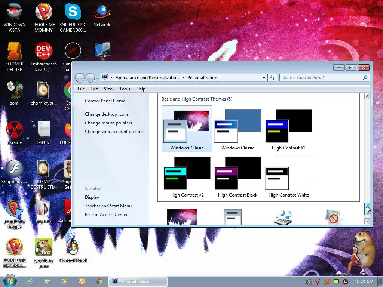This screenshot has height=287, width=383.
Task: Open the Tools menu
Action: [125, 89]
